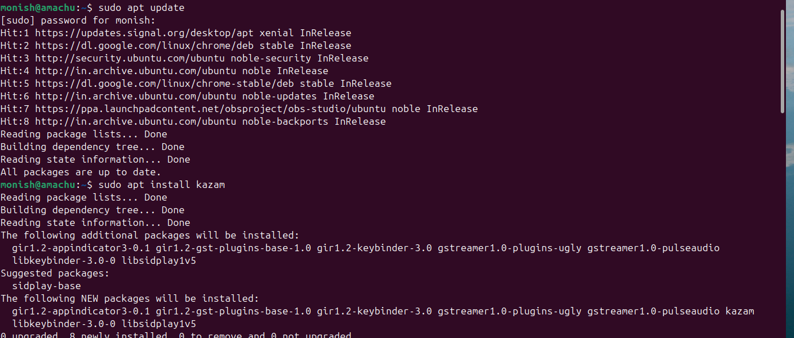Image resolution: width=794 pixels, height=338 pixels.
Task: Click the "sudo apt install kazam" command
Action: (x=162, y=185)
